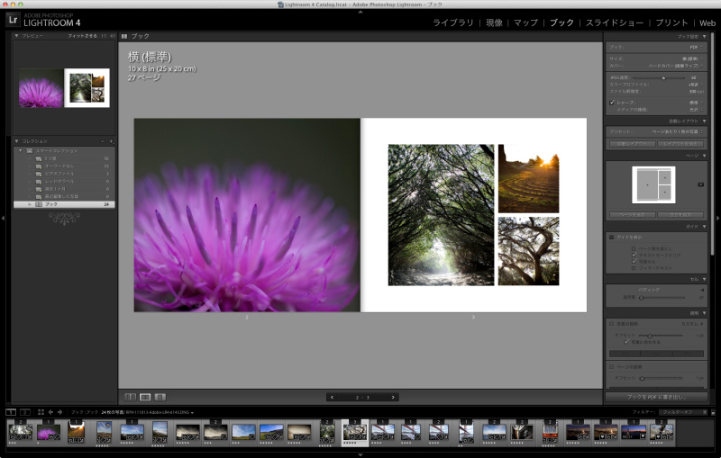Click secondary window display button labeled 2
This screenshot has height=458, width=721.
(x=25, y=412)
